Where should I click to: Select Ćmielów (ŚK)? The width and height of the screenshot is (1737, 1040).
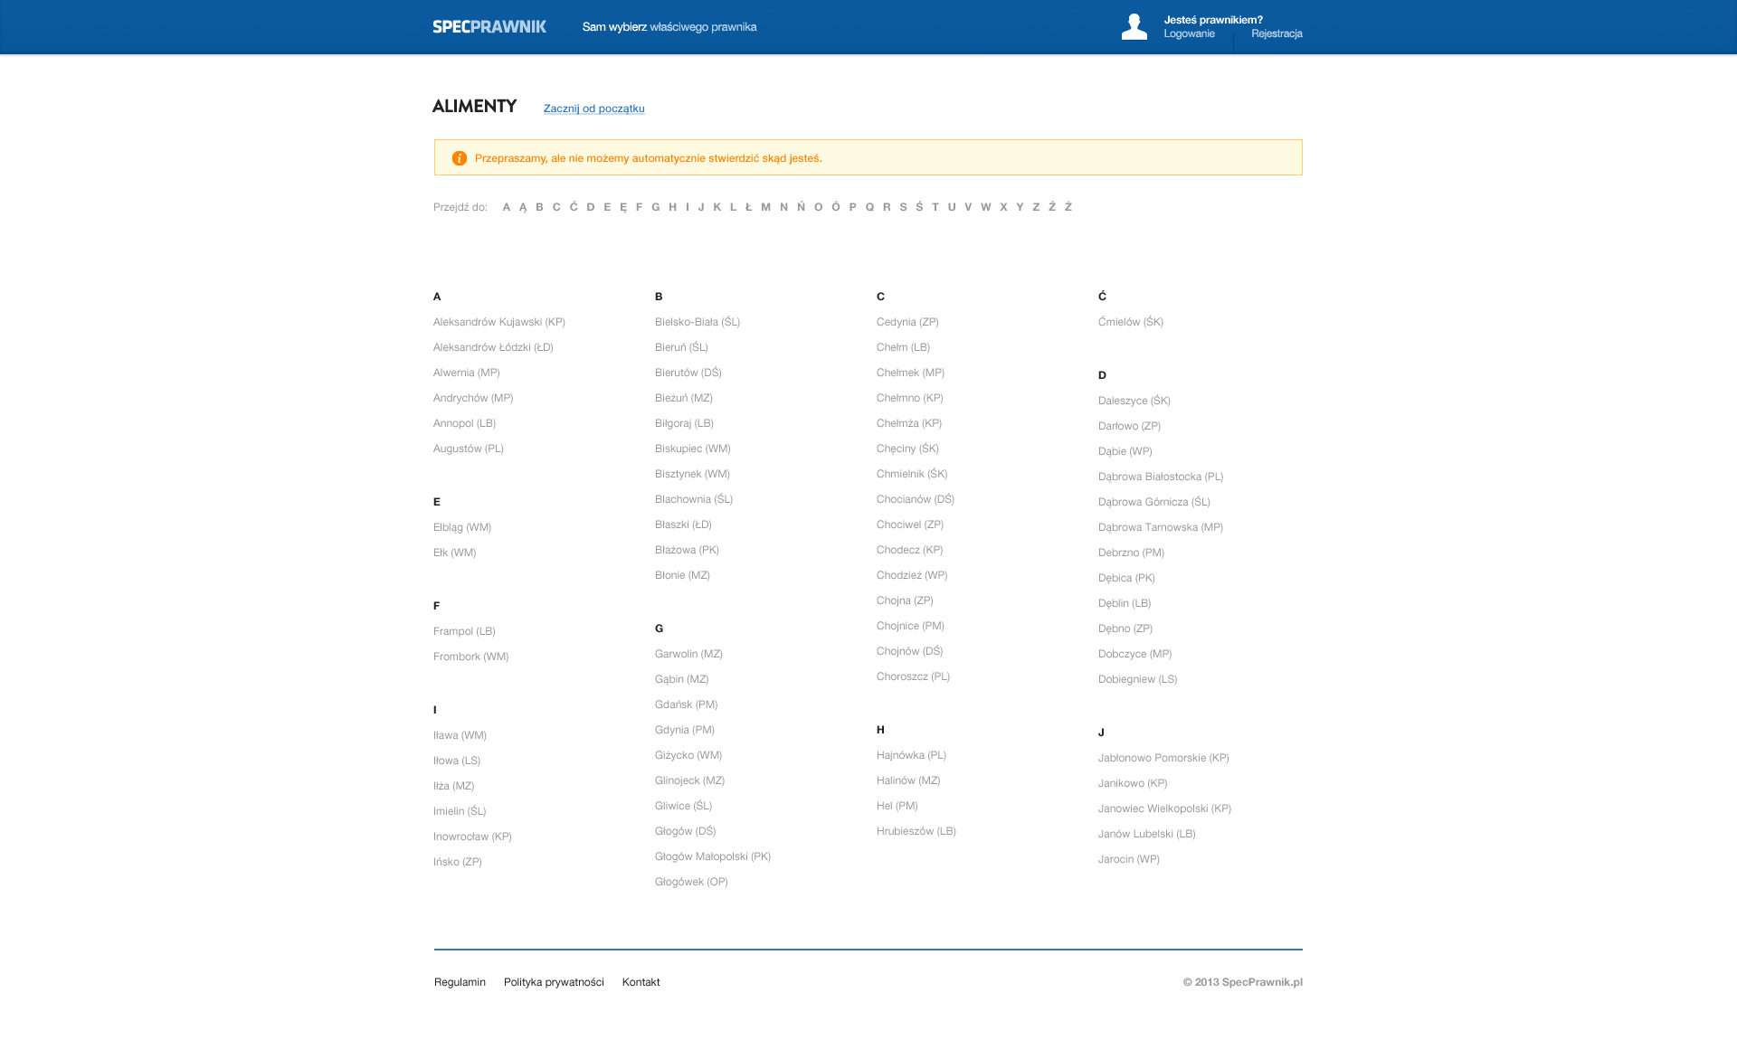tap(1131, 322)
